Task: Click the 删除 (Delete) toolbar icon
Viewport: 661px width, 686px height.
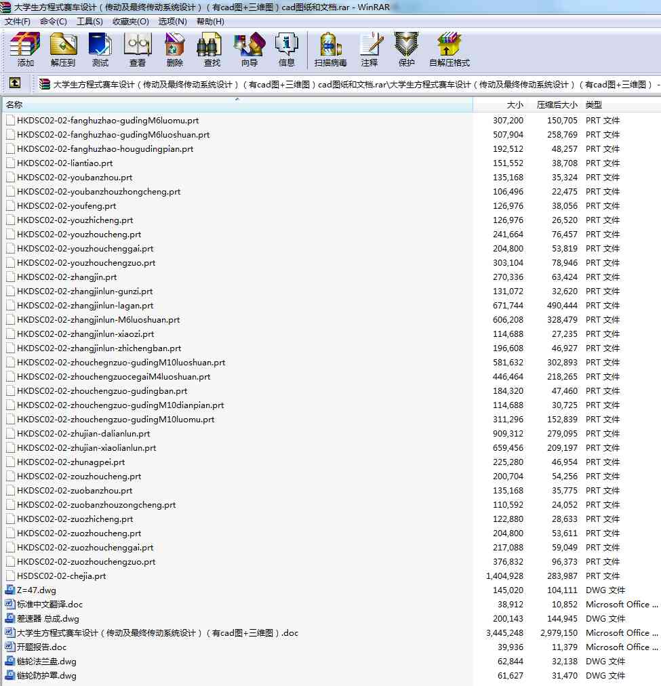Action: click(x=174, y=49)
